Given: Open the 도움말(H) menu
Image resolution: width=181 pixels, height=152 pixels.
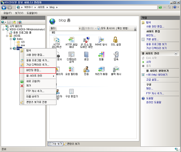Looking at the screenshot, I should (32, 13).
